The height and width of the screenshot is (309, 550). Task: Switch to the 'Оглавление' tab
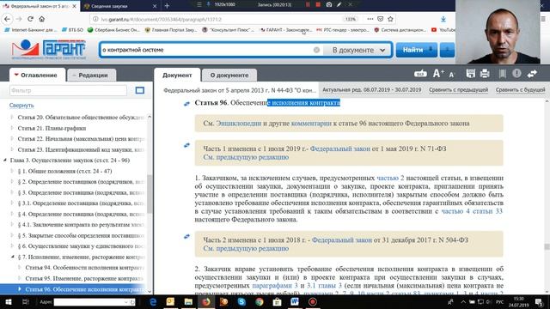37,75
